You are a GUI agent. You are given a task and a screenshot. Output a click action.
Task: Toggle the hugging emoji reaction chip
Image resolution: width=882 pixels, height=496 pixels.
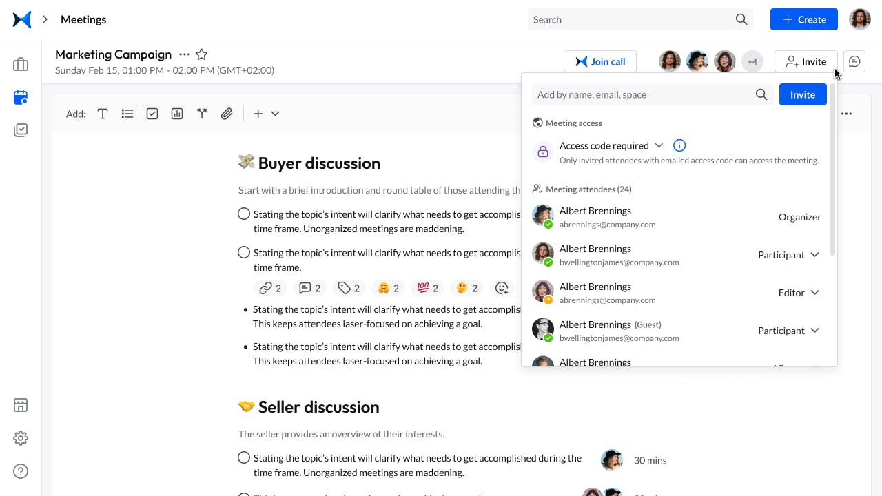388,288
